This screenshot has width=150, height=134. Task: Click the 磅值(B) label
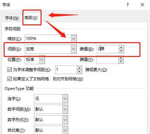click(x=87, y=49)
